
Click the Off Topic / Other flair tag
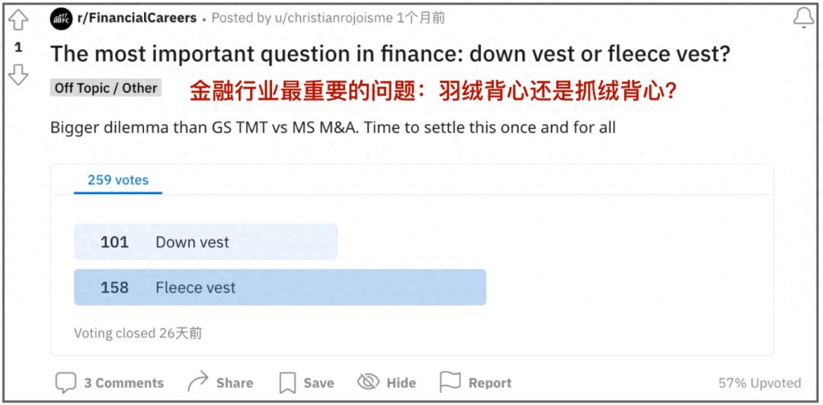106,88
